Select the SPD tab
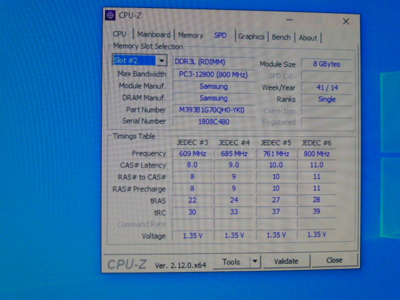This screenshot has width=400, height=300. (x=220, y=35)
